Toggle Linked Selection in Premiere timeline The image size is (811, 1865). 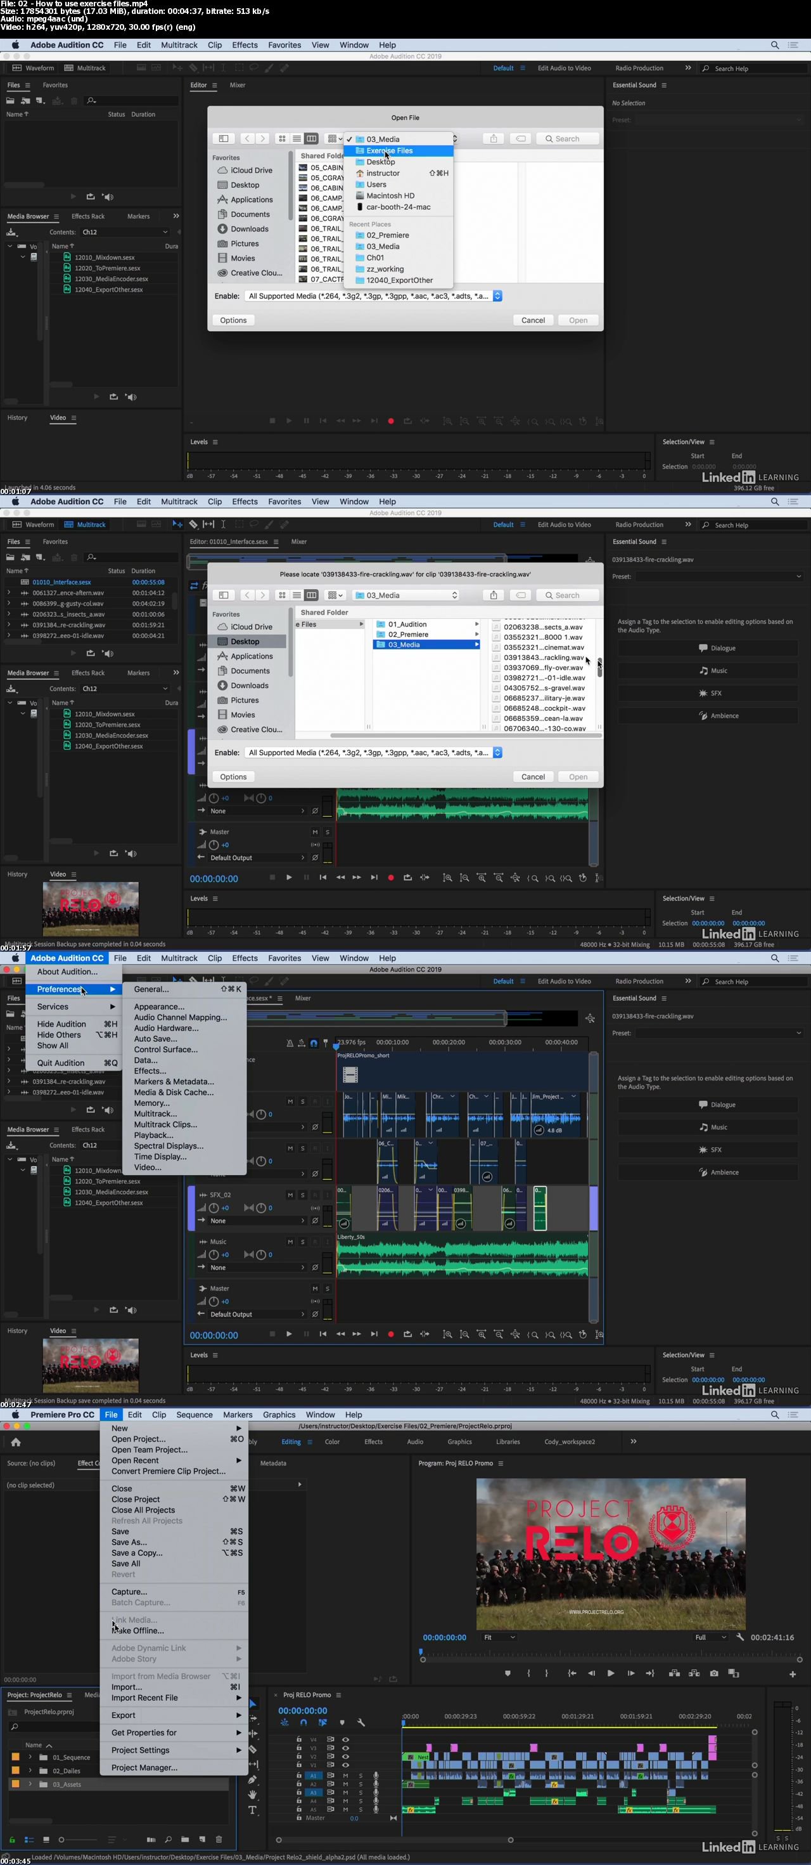(322, 1722)
